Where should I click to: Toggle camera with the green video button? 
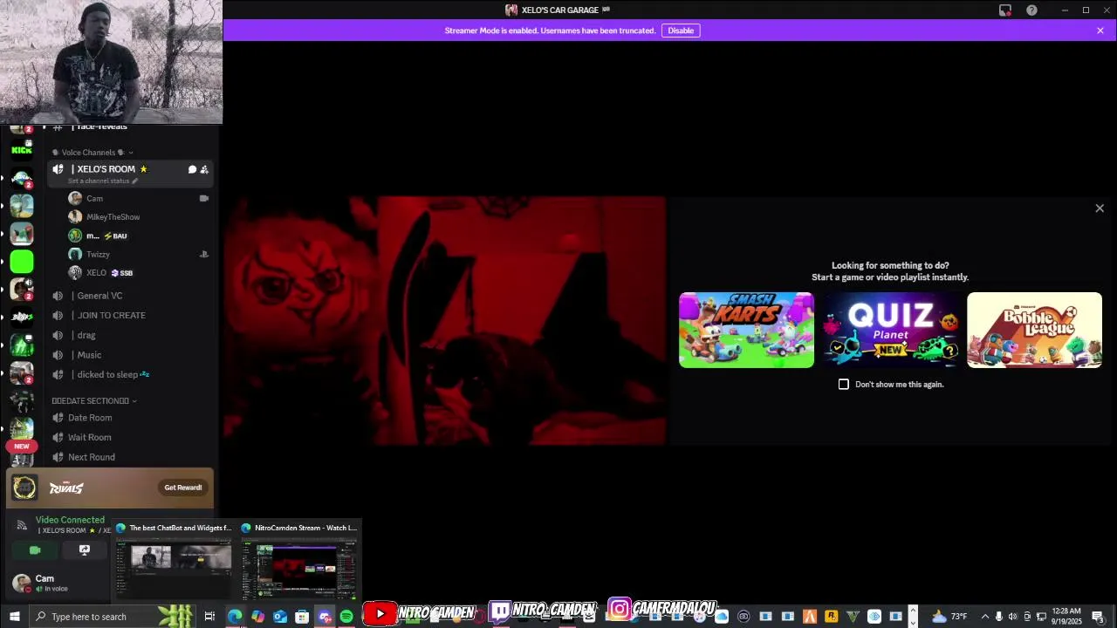coord(35,550)
